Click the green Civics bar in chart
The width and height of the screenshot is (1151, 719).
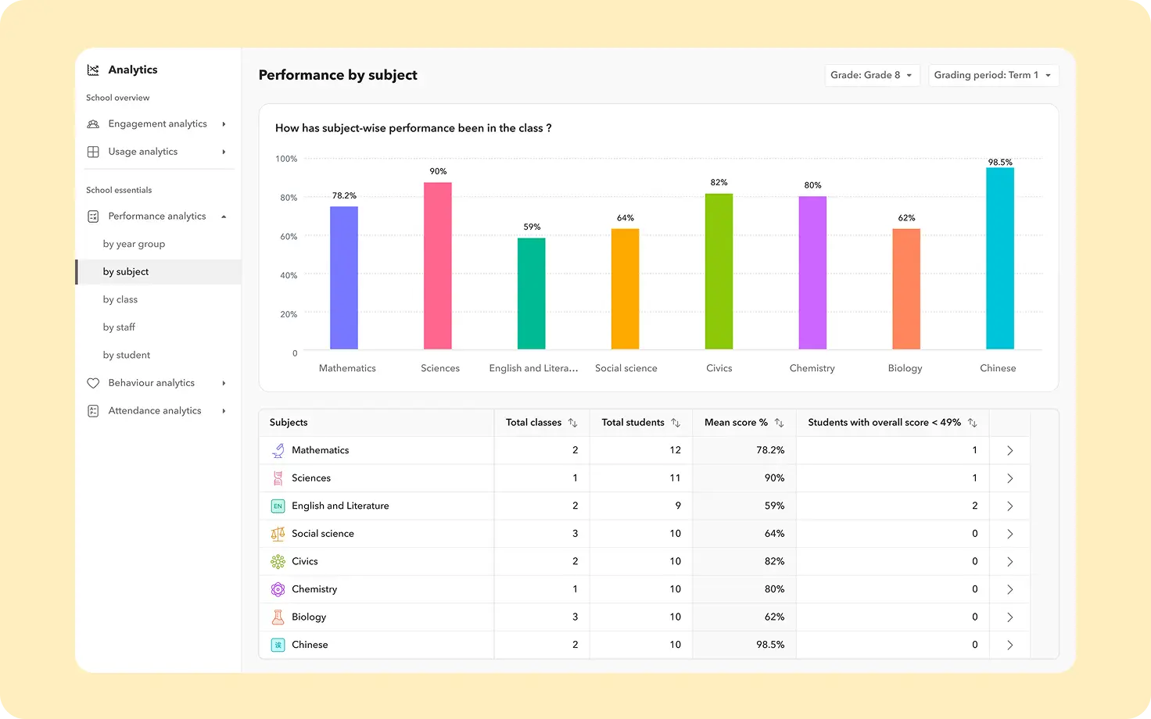719,271
